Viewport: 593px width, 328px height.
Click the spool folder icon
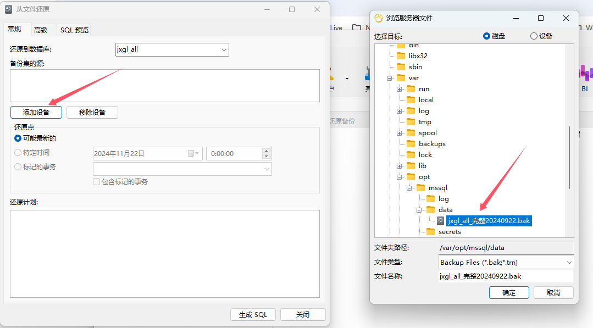coord(411,132)
